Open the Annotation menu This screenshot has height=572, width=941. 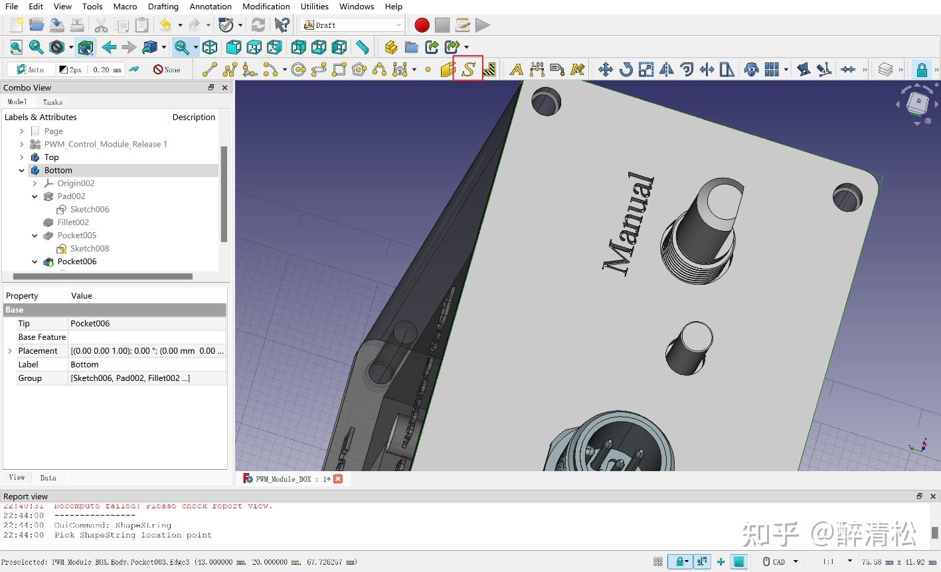point(211,7)
